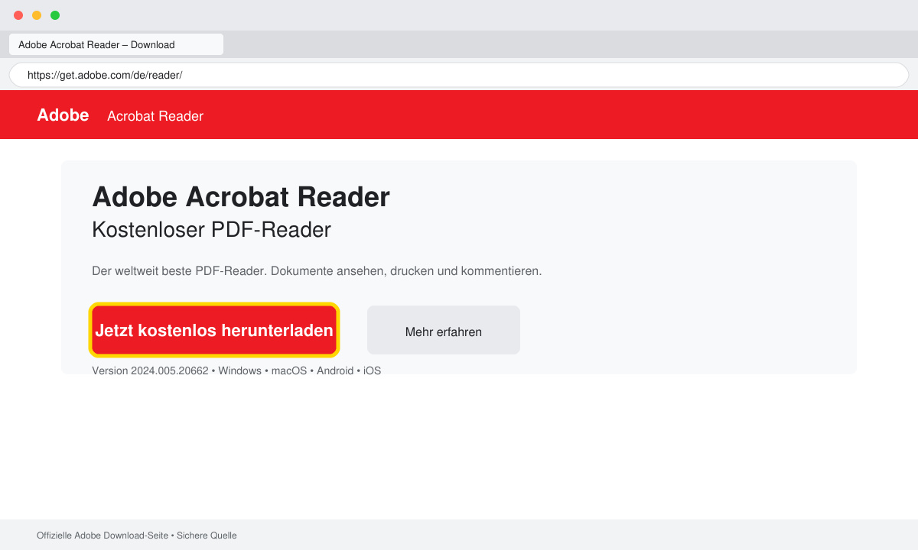The height and width of the screenshot is (550, 918).
Task: Click the Der weltweit beste PDF-Reader description
Action: click(317, 271)
